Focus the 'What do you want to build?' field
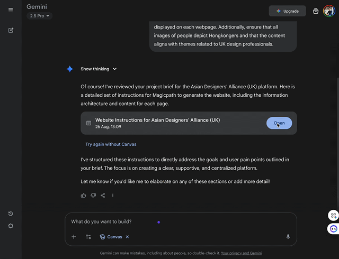 tap(181, 221)
